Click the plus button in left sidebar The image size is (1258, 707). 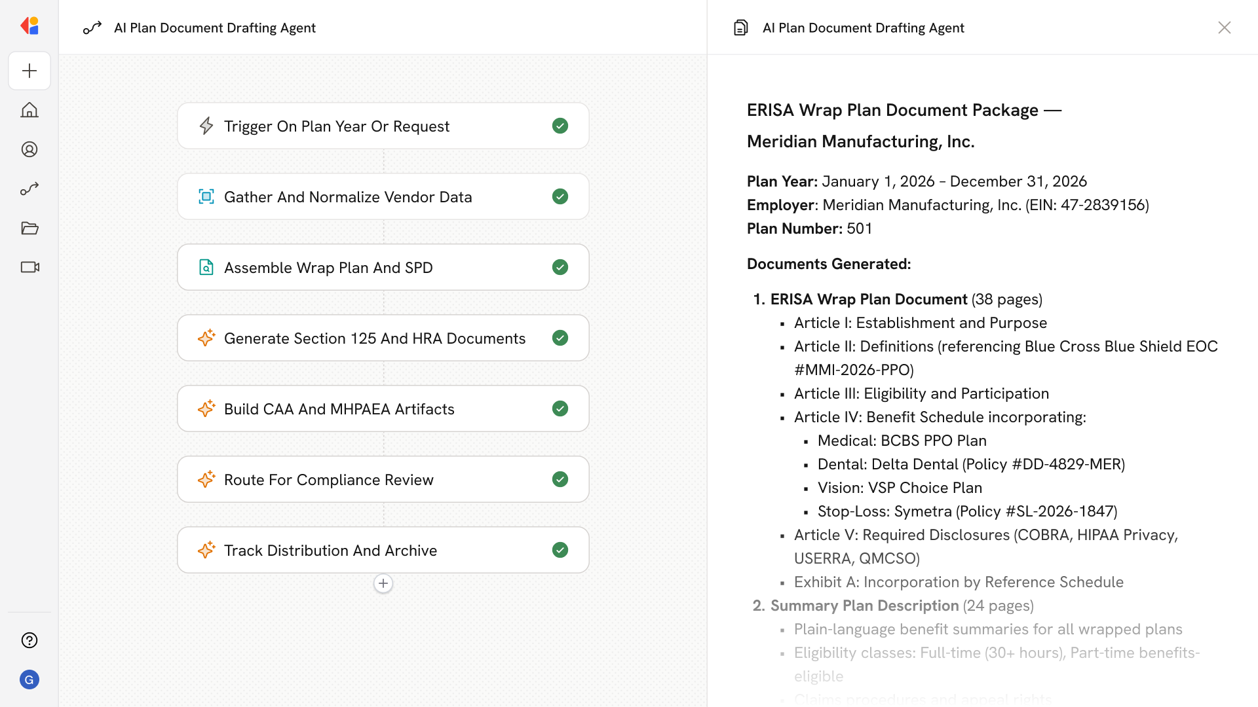[29, 71]
